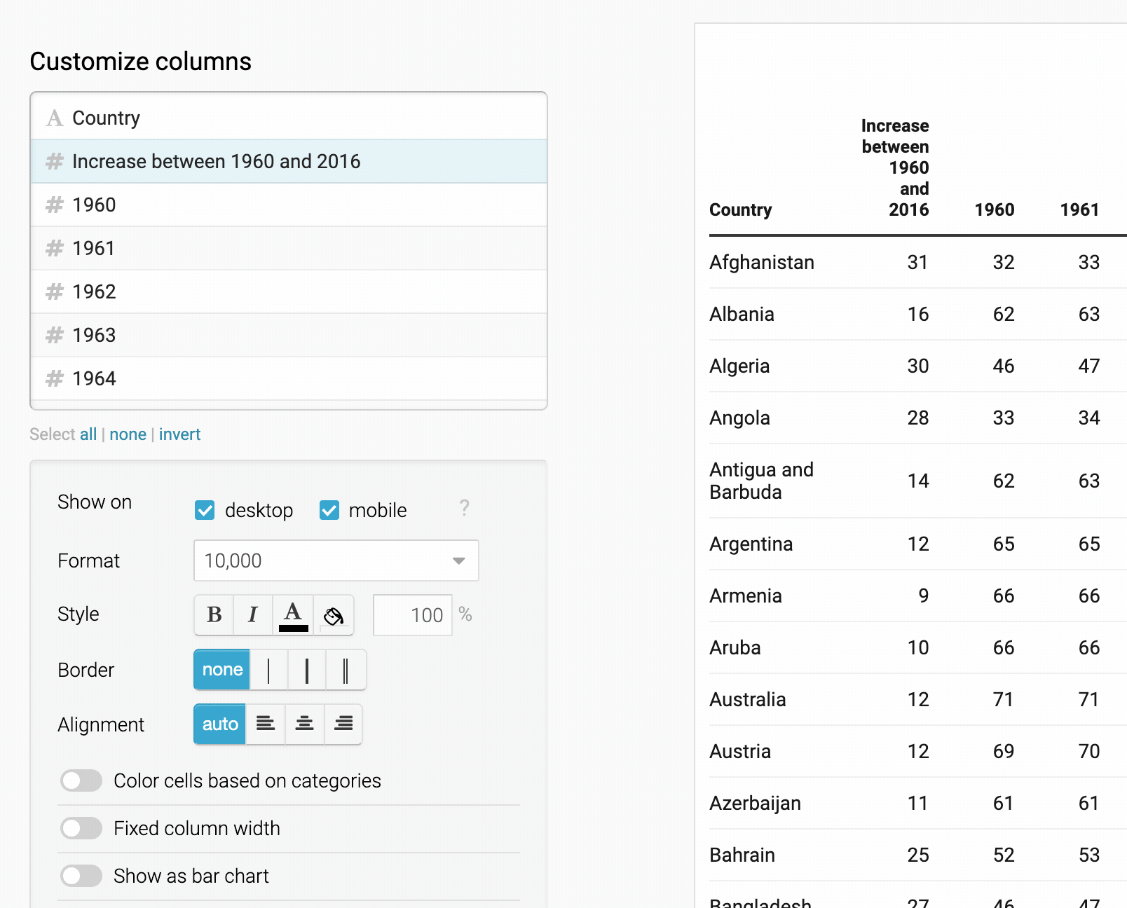Viewport: 1127px width, 908px height.
Task: Select the double border style
Action: pyautogui.click(x=345, y=670)
